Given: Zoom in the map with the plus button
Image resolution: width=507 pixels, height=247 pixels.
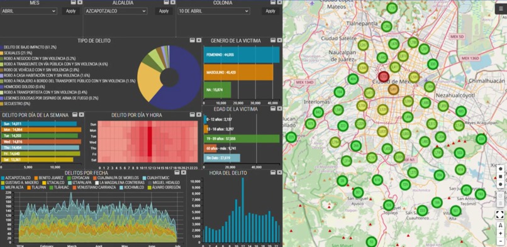Looking at the screenshot, I should tap(501, 233).
